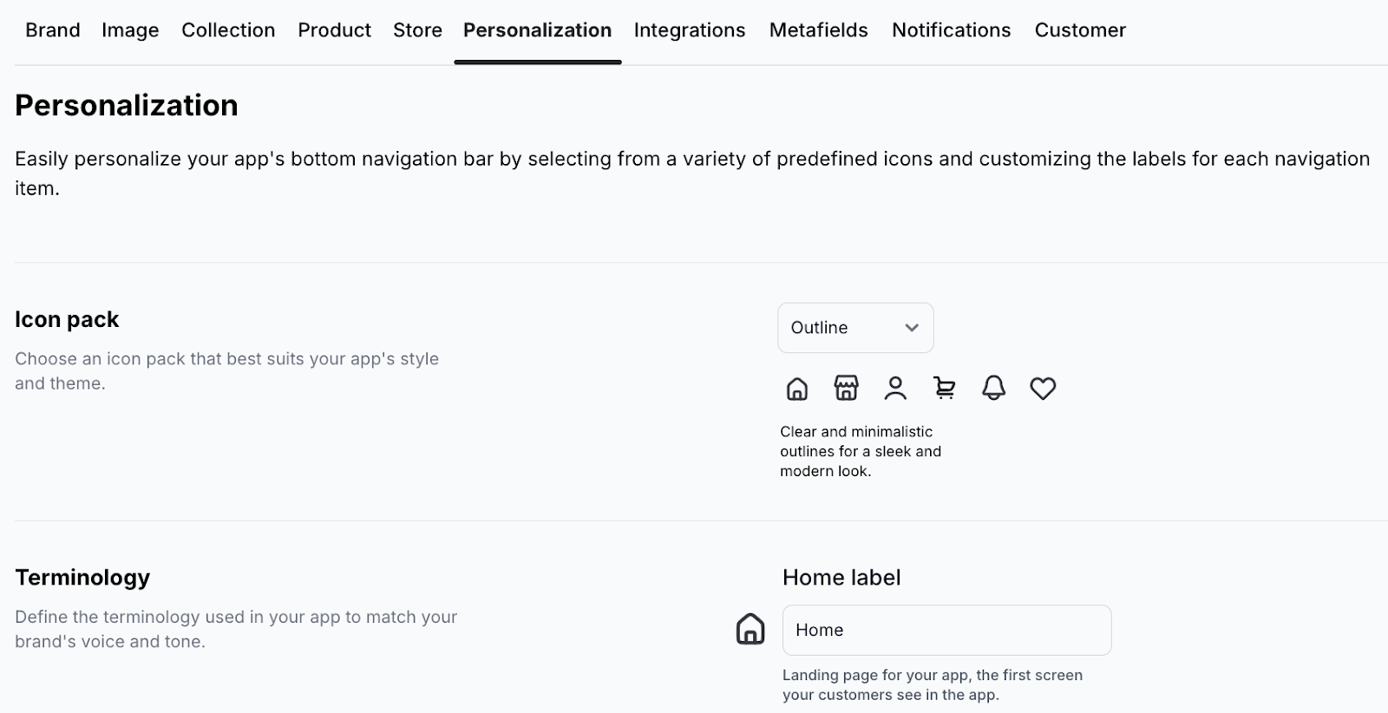Viewport: 1388px width, 713px height.
Task: Open the Image tab
Action: point(130,30)
